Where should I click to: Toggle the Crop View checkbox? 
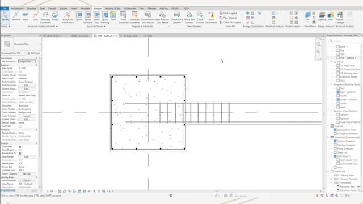point(20,147)
